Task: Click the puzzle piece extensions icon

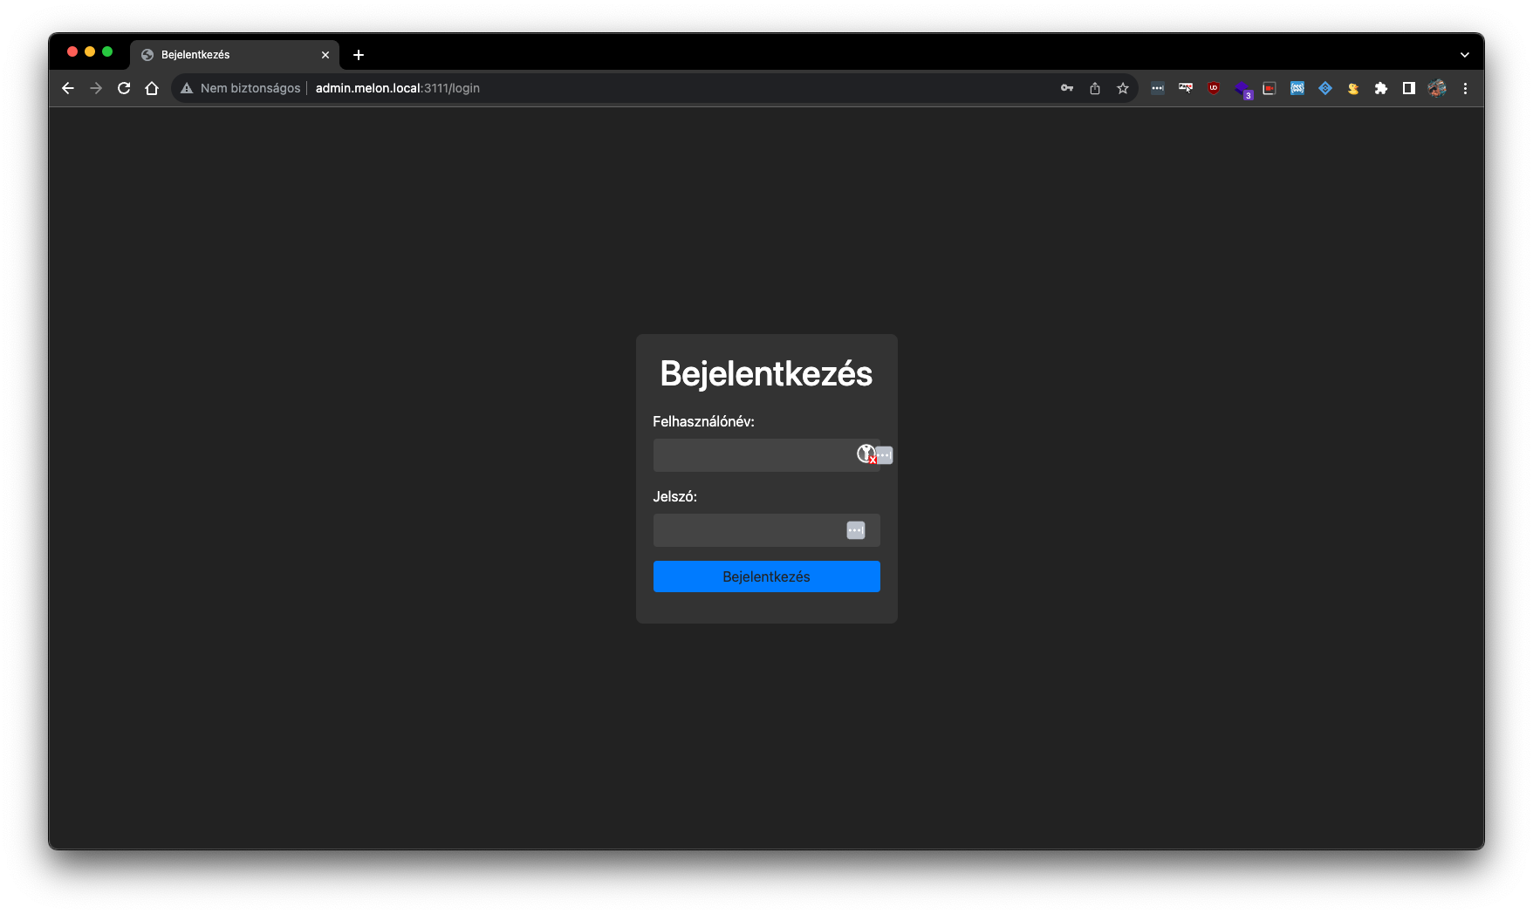Action: click(1381, 88)
